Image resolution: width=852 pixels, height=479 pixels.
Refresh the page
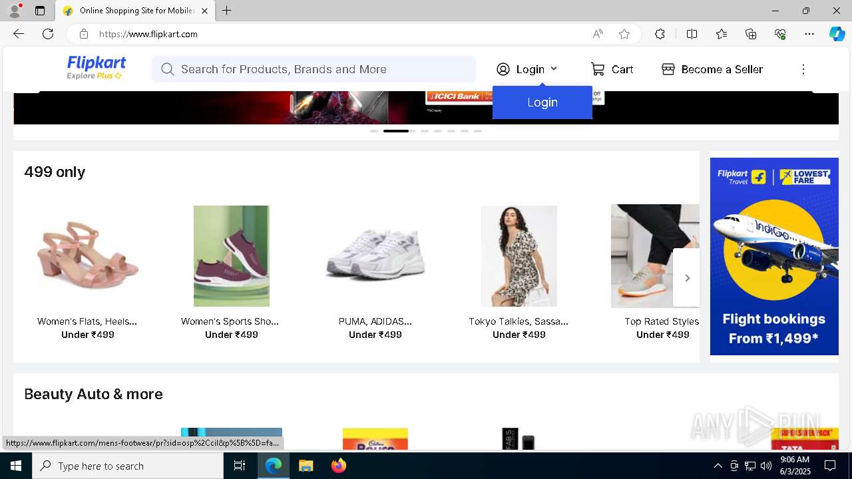coord(48,34)
